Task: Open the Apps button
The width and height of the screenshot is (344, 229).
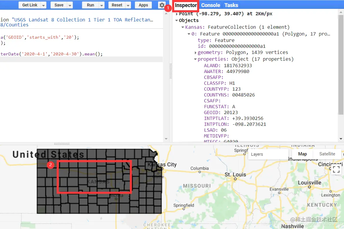Action: 143,5
